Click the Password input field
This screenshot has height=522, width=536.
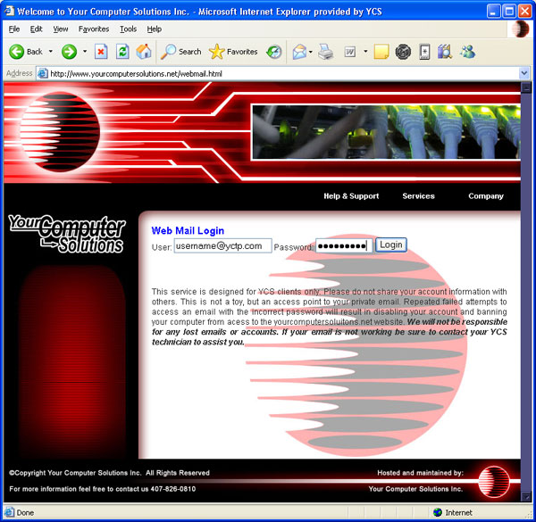(344, 245)
